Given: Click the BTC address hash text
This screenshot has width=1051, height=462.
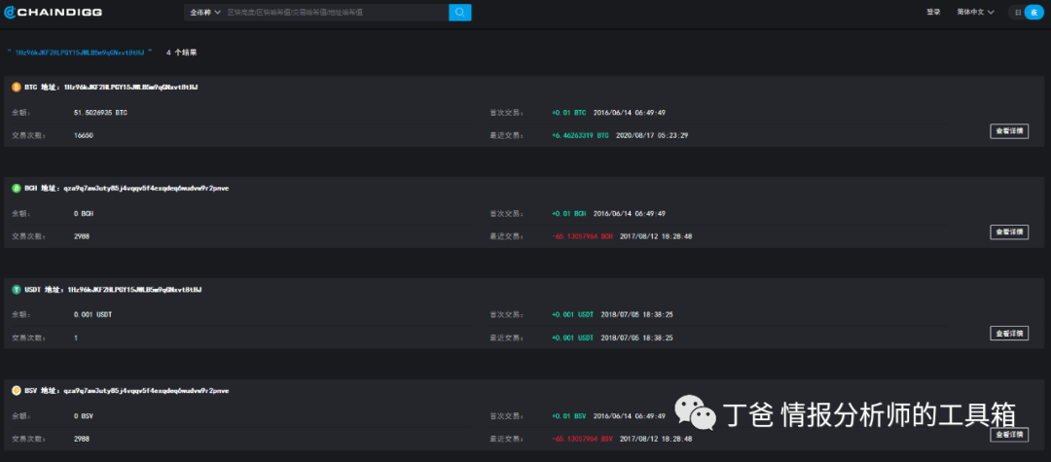Looking at the screenshot, I should (130, 87).
